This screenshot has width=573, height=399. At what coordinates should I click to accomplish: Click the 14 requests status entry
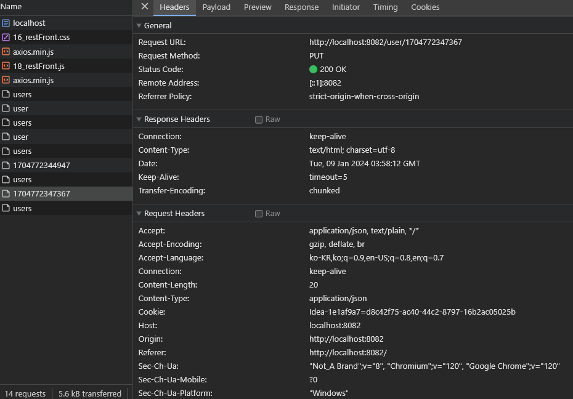pos(25,393)
